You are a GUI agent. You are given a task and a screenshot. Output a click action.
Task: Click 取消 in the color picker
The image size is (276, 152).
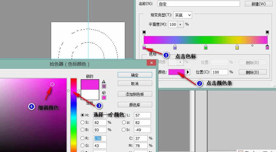(x=135, y=84)
